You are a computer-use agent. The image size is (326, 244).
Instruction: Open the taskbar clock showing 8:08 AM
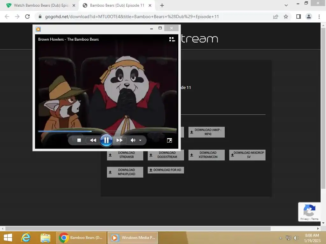pos(312,238)
